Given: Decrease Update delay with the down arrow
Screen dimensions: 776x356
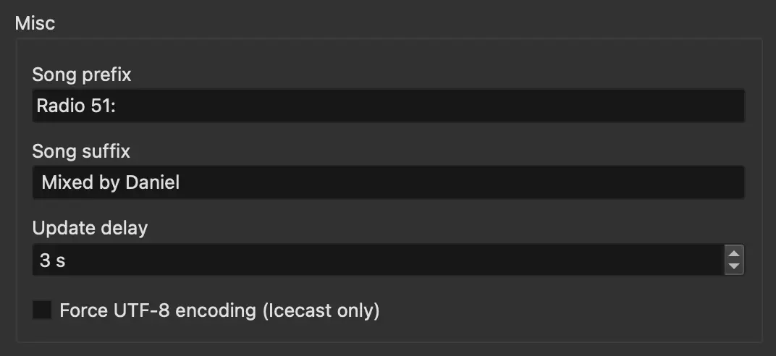Looking at the screenshot, I should click(x=734, y=266).
